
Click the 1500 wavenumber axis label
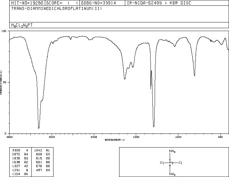pyautogui.click(x=136, y=137)
